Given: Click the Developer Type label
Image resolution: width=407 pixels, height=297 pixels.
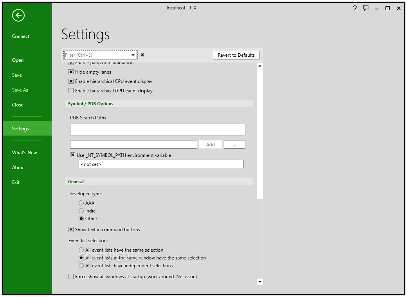Looking at the screenshot, I should (85, 194).
